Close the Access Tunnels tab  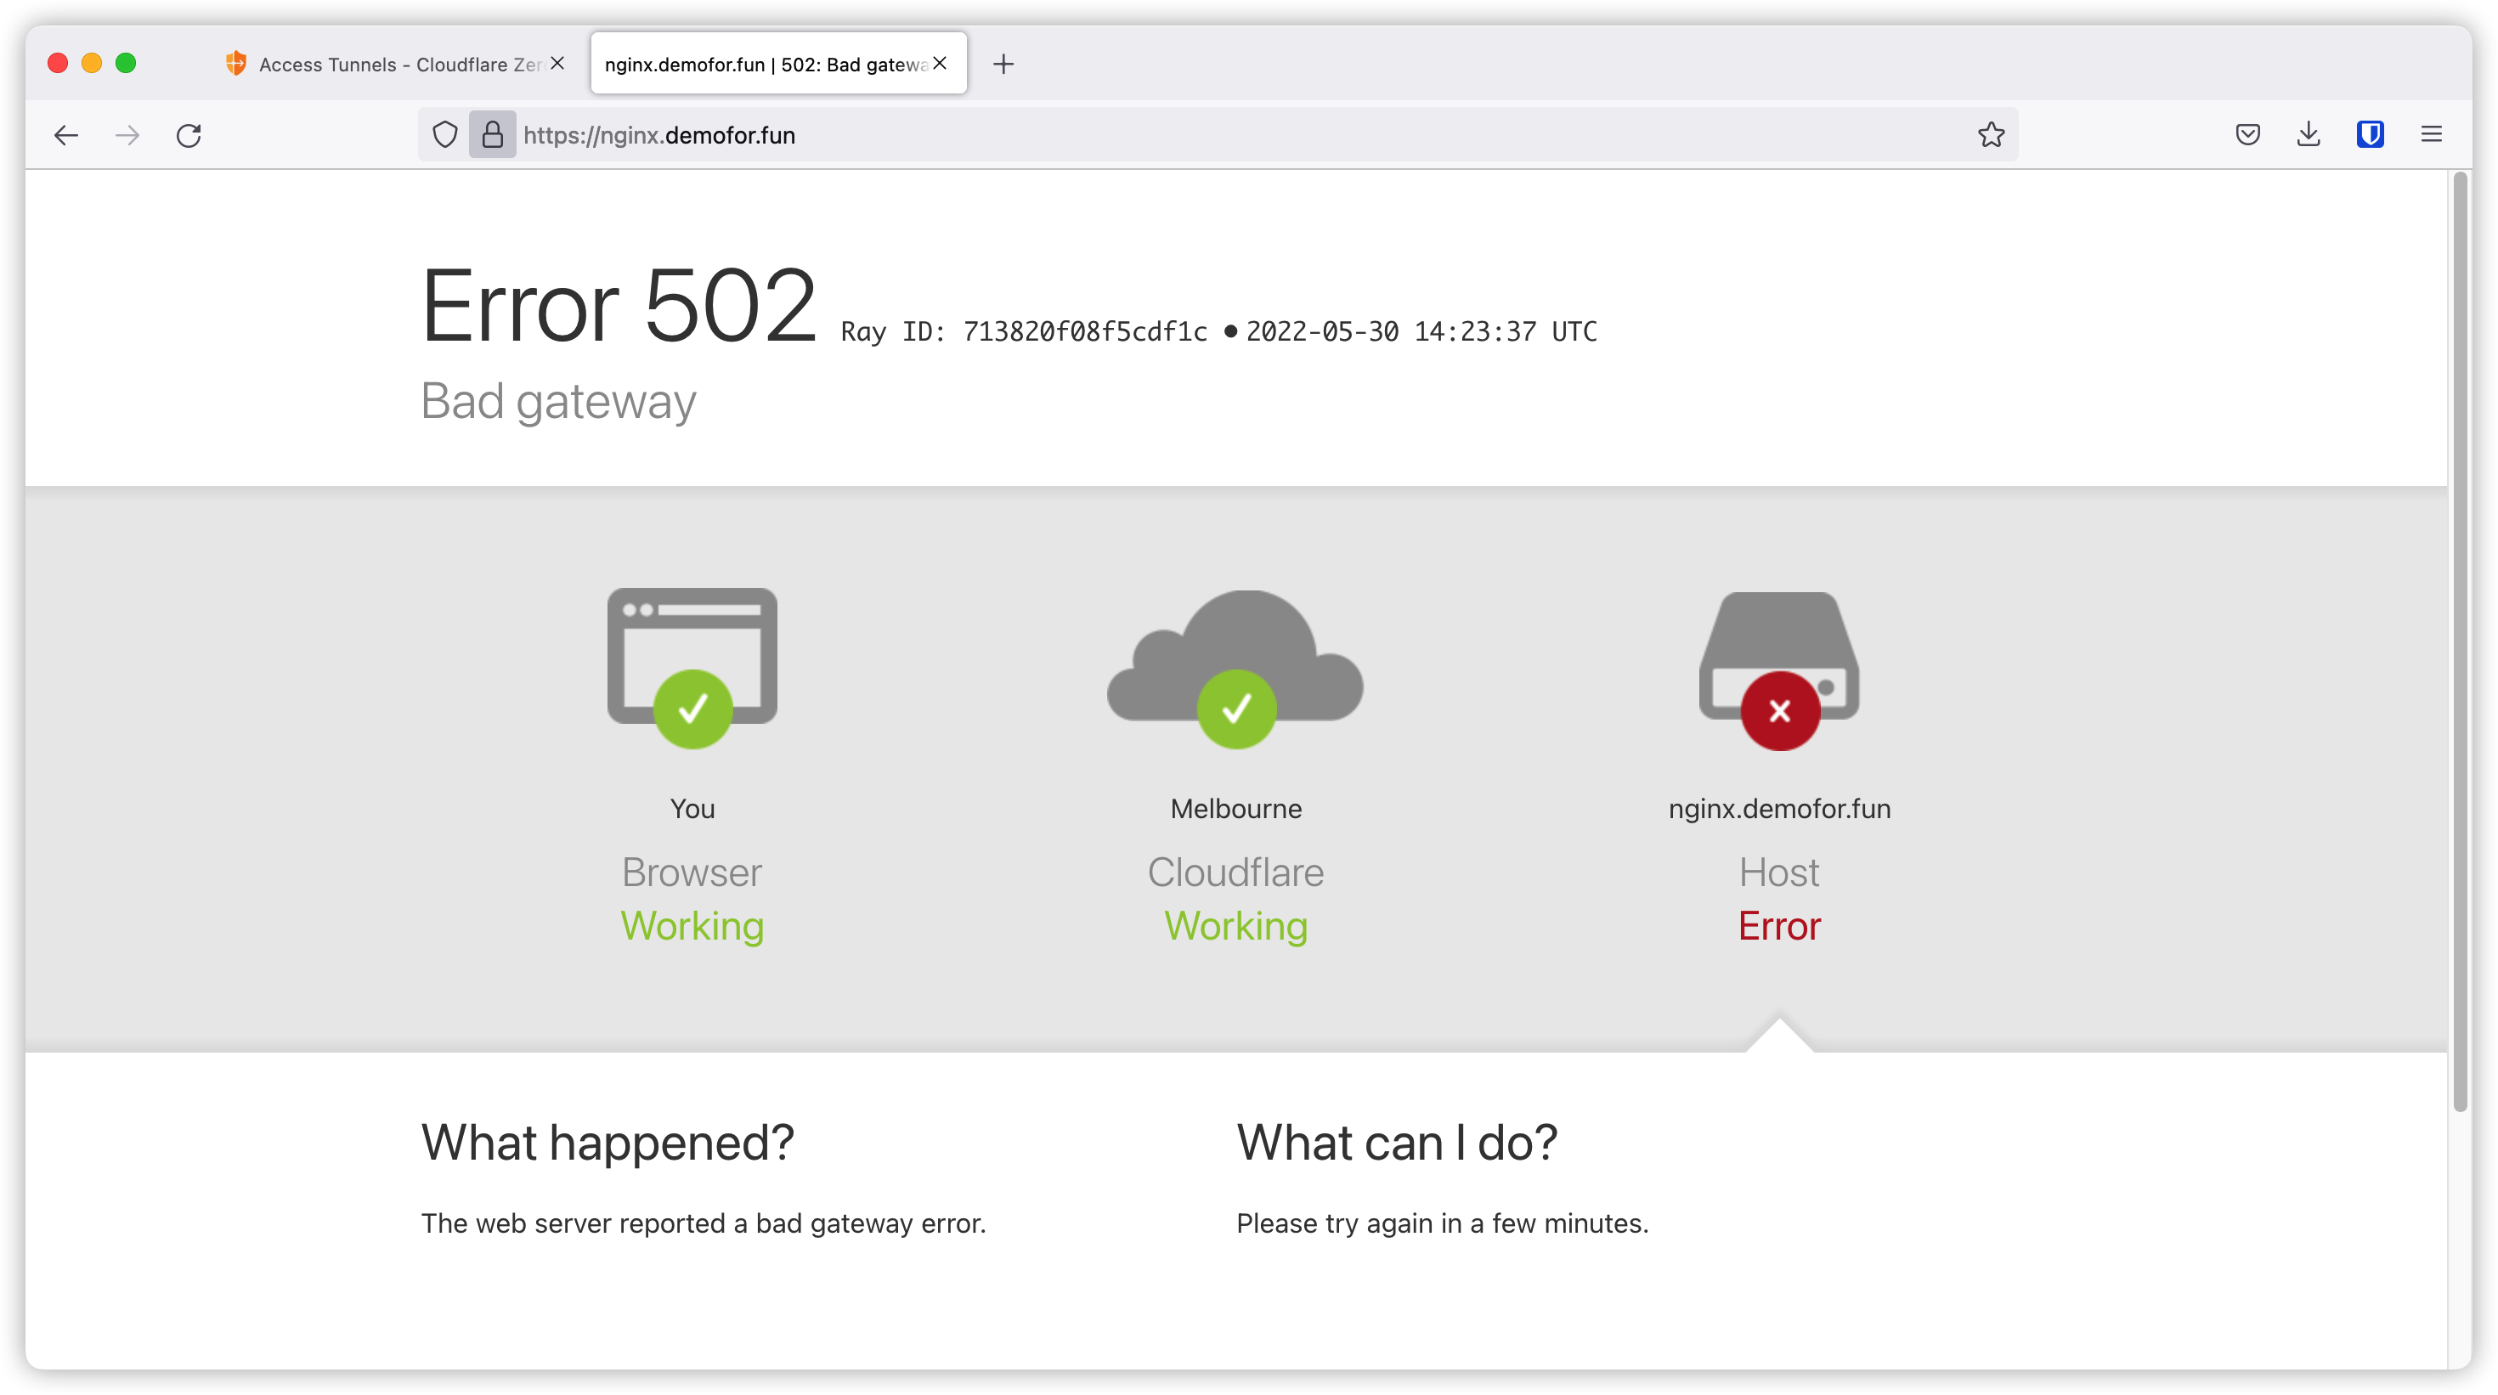(557, 63)
